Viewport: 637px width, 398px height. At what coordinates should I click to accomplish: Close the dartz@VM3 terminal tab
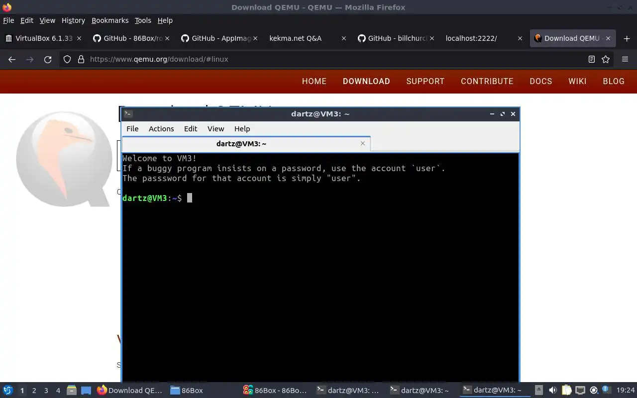363,143
